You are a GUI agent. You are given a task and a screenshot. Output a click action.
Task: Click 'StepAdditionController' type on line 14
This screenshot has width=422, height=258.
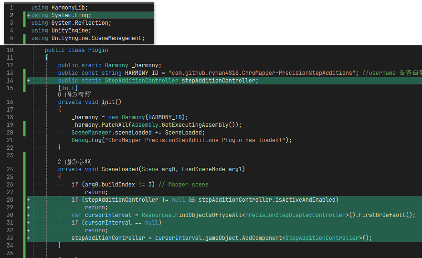click(x=142, y=81)
